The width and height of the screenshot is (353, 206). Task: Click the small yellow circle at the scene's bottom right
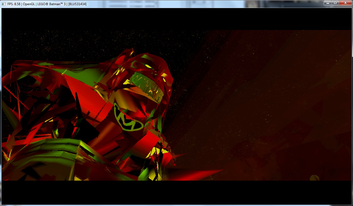(314, 178)
